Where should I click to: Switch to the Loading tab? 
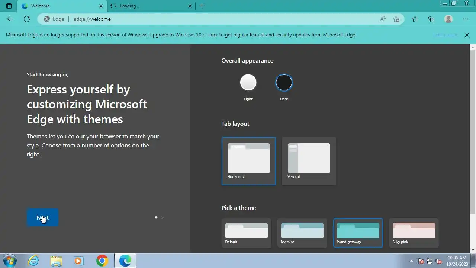click(151, 6)
